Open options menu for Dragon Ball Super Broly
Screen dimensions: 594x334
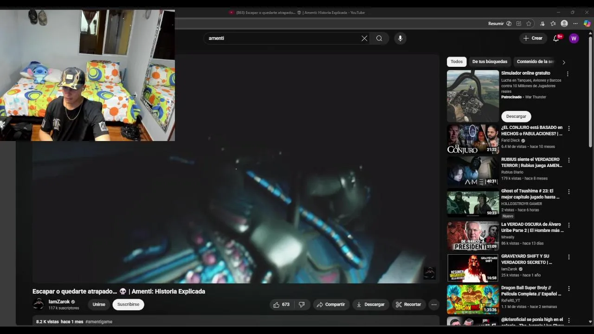tap(569, 289)
